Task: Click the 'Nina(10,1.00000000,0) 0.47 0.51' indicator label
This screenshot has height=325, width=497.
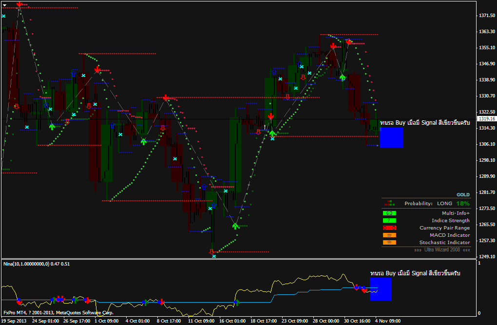Action: coord(37,264)
